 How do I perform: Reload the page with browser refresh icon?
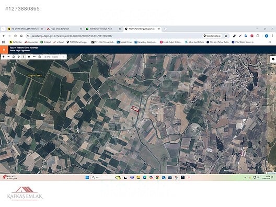coord(15,36)
